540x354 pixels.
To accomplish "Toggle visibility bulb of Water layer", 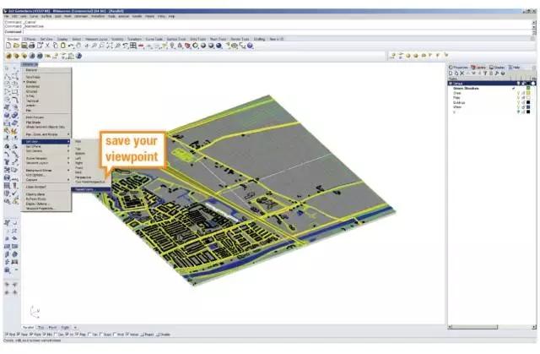I will pyautogui.click(x=518, y=106).
